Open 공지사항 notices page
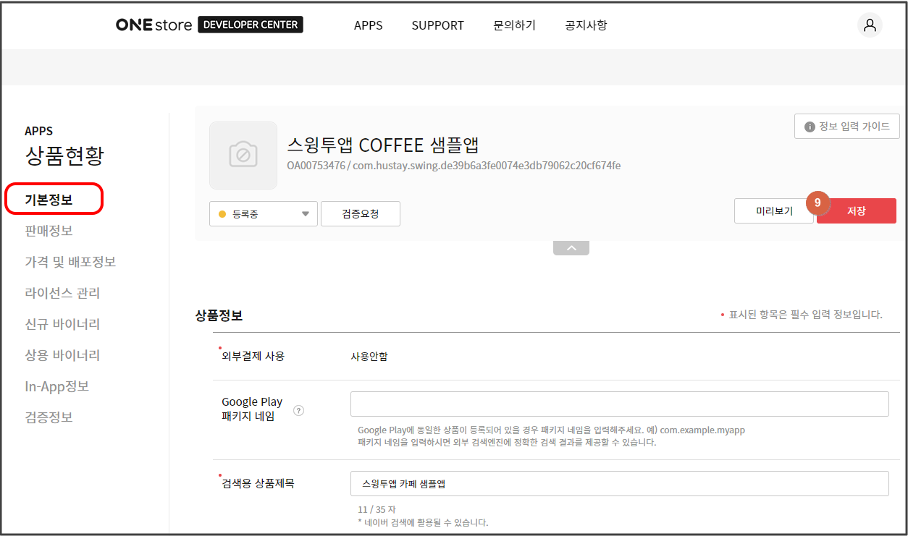The height and width of the screenshot is (536, 908). pyautogui.click(x=586, y=25)
